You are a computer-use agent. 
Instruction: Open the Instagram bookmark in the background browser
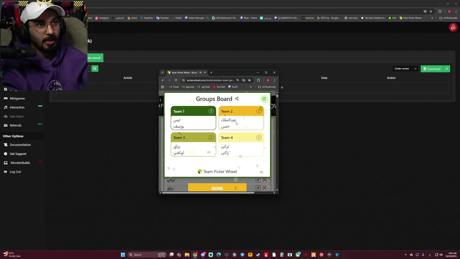(x=102, y=18)
